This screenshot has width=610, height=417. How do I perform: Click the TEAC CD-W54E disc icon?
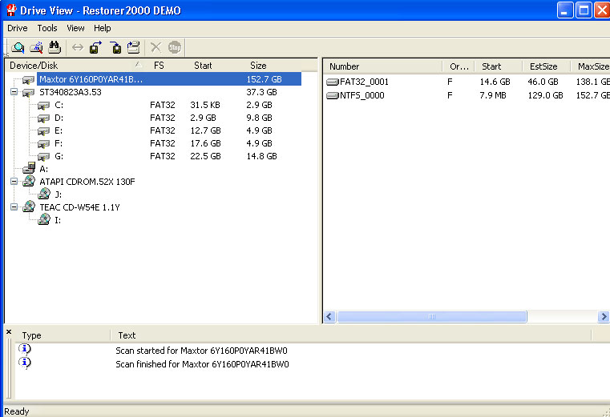click(29, 206)
